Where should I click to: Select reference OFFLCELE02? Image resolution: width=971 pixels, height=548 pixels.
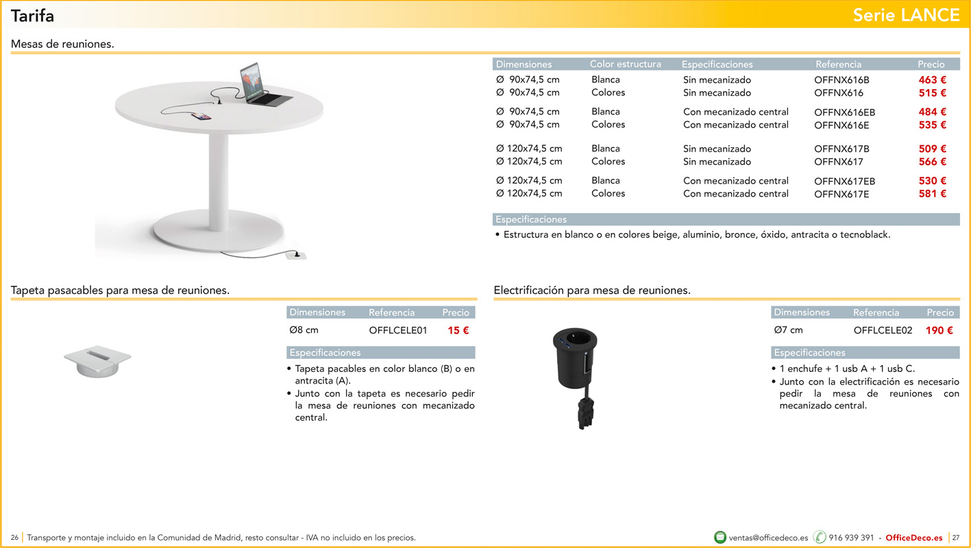click(883, 331)
